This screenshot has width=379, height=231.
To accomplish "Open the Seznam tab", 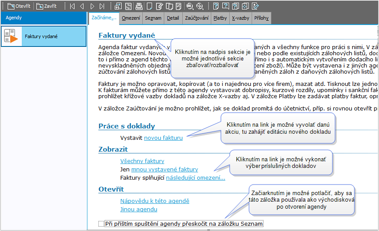I will coord(153,18).
